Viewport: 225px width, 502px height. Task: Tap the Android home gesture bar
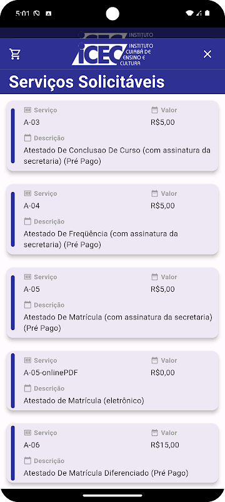(x=112, y=496)
